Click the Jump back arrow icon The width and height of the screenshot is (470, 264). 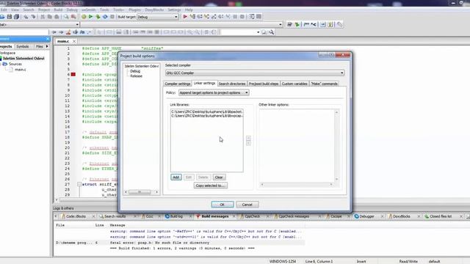[54, 32]
